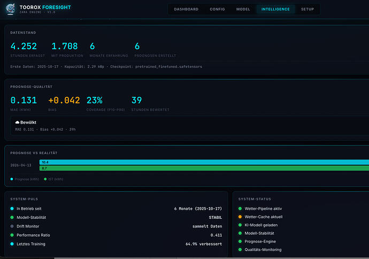Click the Monate Erfahrung label
Screen dimensions: 369x259
point(109,56)
